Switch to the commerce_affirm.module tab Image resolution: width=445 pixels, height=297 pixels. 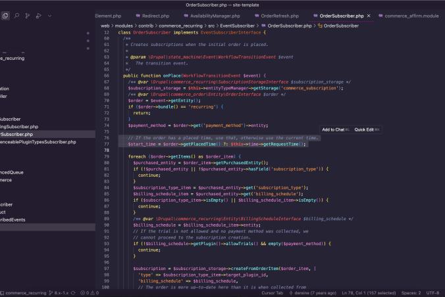tap(411, 16)
